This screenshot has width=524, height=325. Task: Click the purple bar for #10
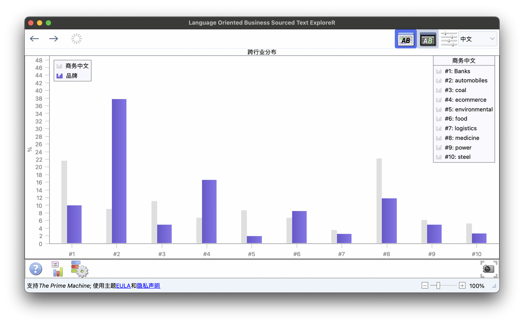[x=479, y=238]
